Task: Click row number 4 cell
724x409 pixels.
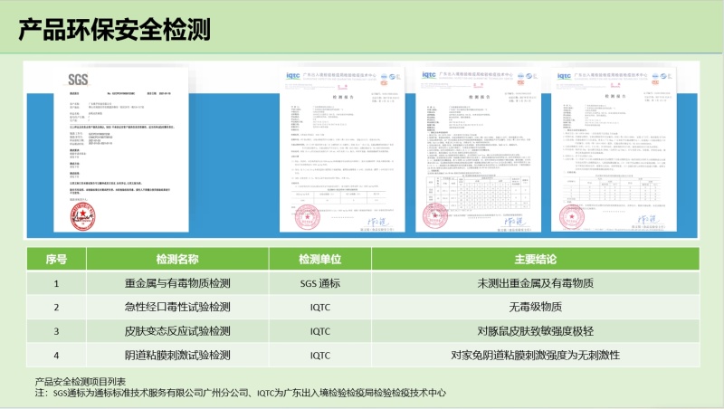Action: click(56, 355)
